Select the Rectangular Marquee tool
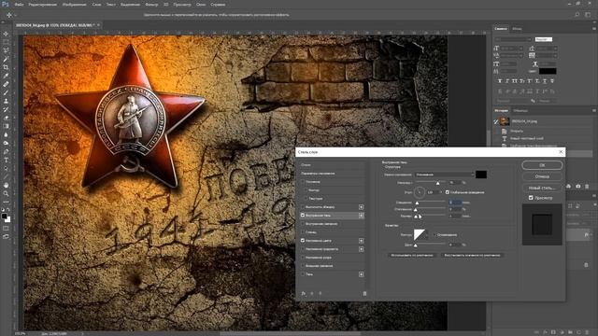This screenshot has width=598, height=336. coord(6,42)
